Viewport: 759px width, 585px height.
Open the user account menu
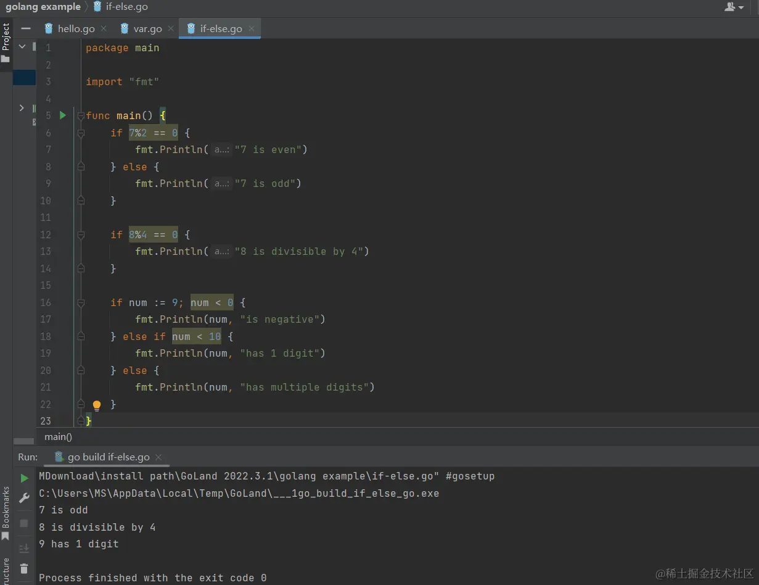(x=734, y=7)
